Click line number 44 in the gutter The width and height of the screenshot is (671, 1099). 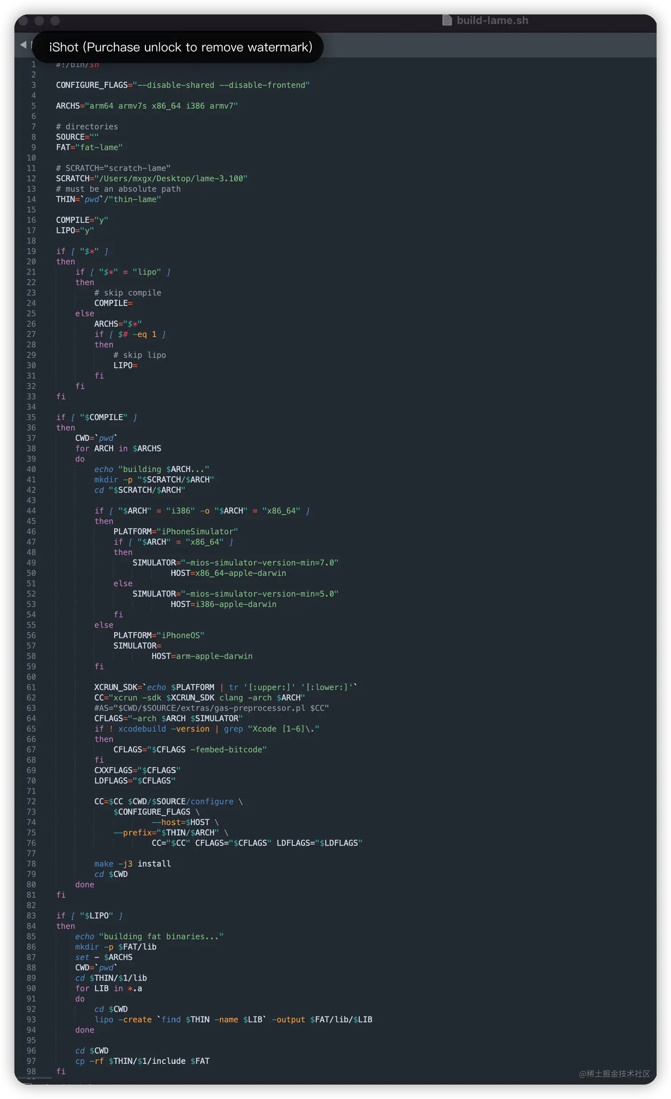tap(31, 511)
